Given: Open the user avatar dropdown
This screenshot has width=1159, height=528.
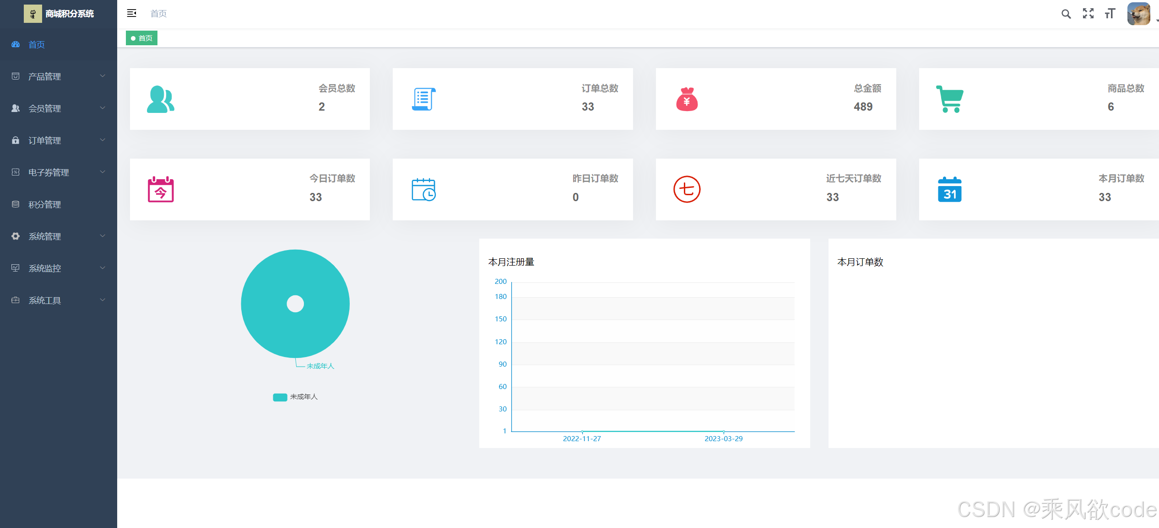Looking at the screenshot, I should [1139, 14].
